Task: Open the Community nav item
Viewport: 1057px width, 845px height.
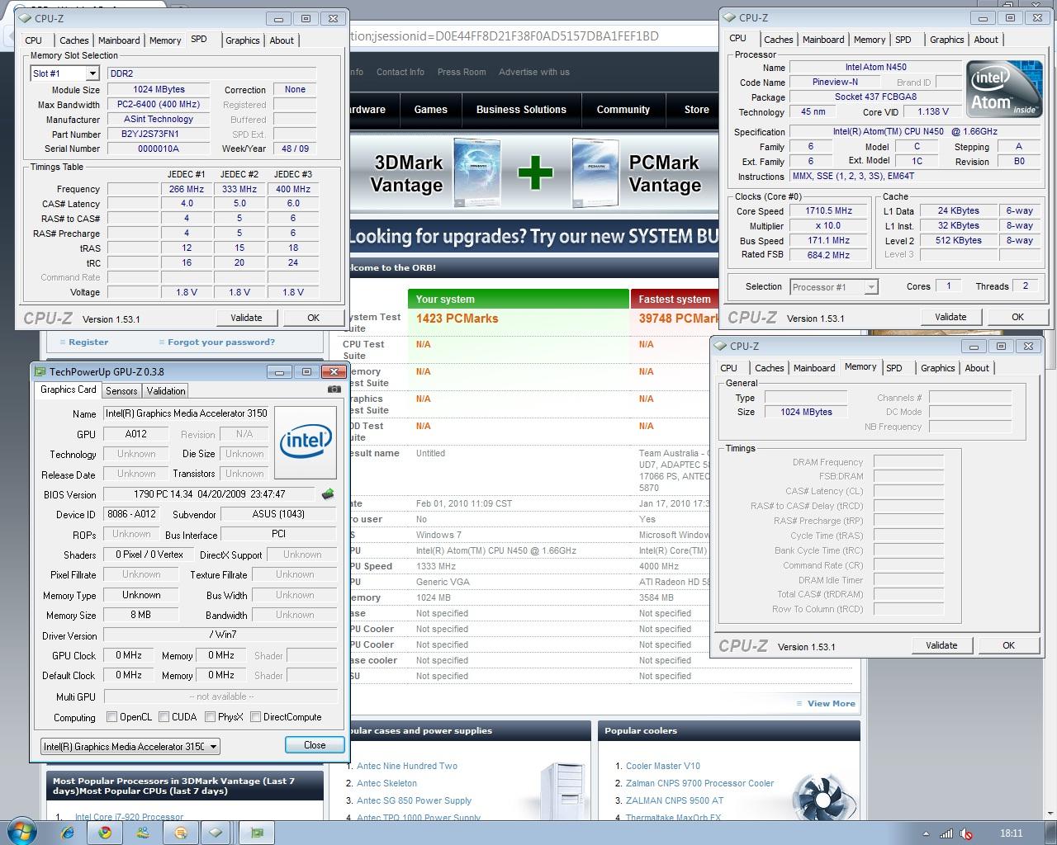Action: coord(623,110)
